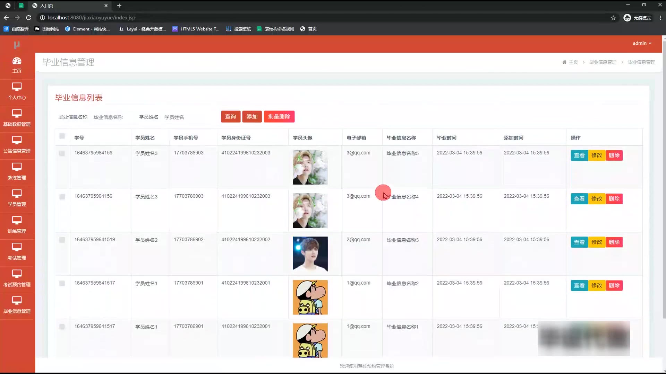Click 修改 for 毕业信息名称3 row
Viewport: 666px width, 374px height.
point(597,242)
